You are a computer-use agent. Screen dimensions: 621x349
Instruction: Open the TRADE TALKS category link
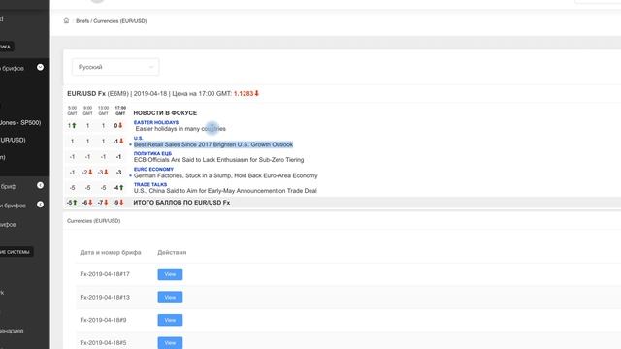point(150,184)
